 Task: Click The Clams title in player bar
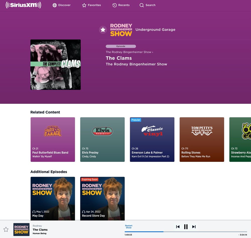tap(40, 230)
